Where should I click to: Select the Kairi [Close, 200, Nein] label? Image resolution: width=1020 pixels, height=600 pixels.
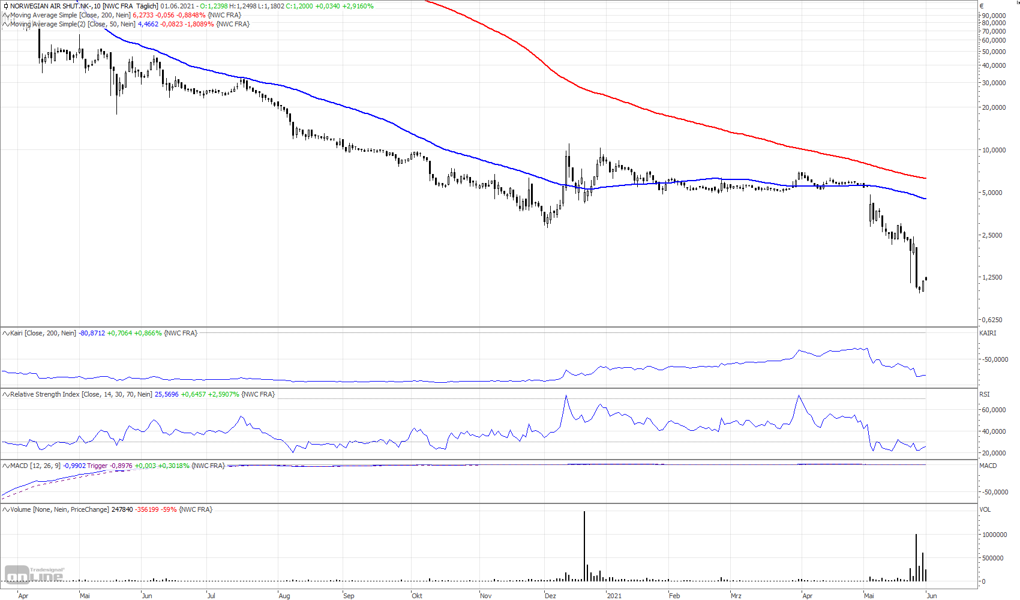coord(43,333)
